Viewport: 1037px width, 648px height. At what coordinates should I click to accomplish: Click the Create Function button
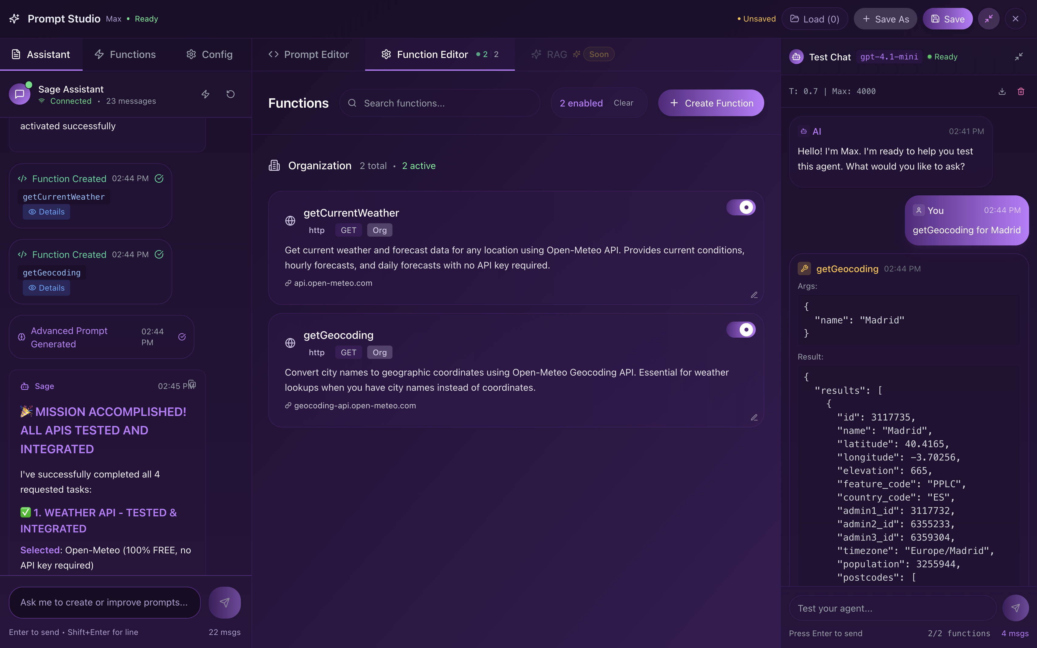pyautogui.click(x=711, y=103)
